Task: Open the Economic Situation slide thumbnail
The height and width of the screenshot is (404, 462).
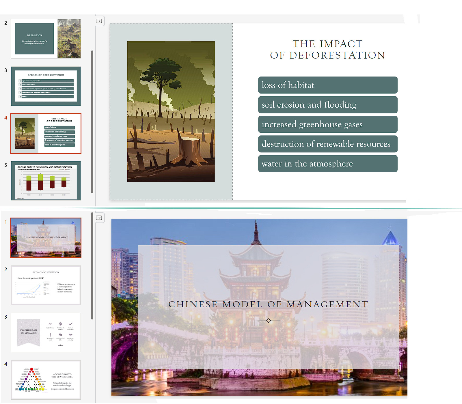Action: 46,285
